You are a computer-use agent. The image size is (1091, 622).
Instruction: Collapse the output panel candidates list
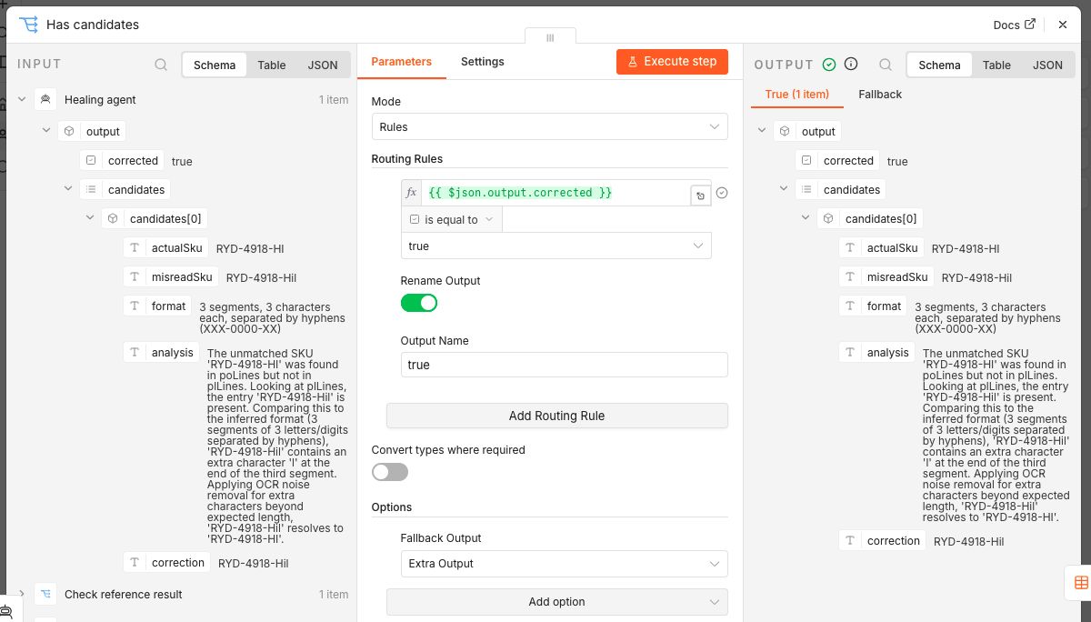[x=784, y=189]
